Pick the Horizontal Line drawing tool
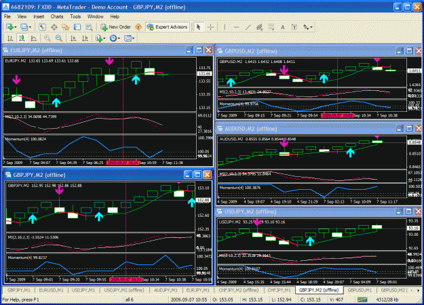 [x=236, y=27]
